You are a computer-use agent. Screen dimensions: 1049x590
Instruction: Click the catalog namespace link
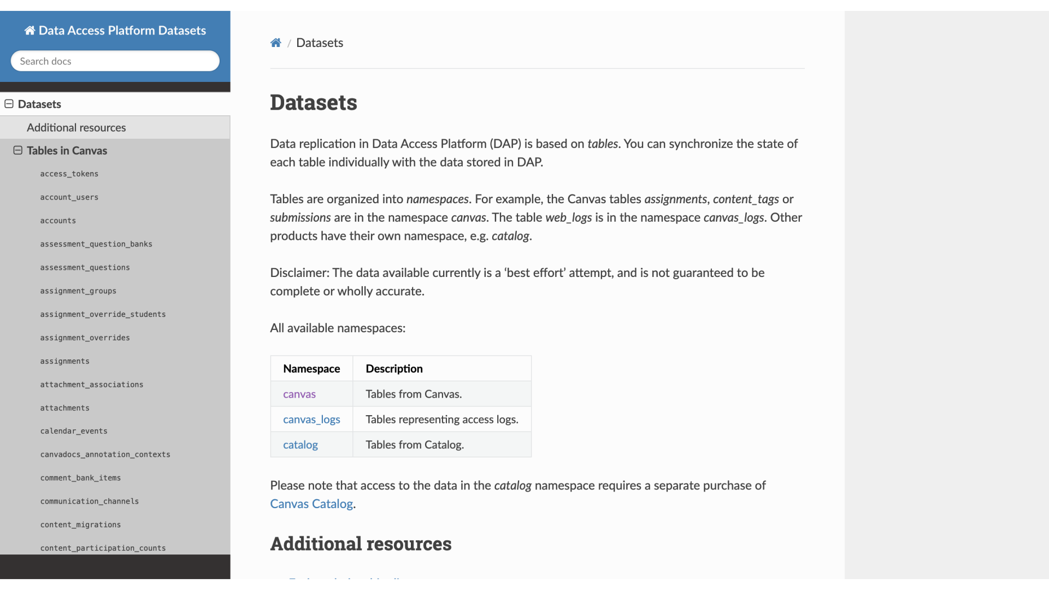tap(300, 445)
